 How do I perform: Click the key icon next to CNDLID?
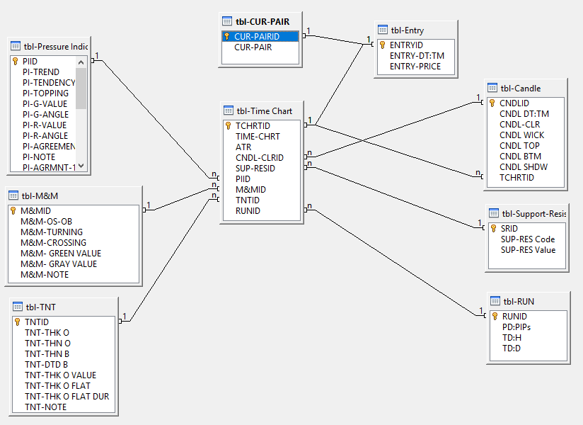point(492,103)
